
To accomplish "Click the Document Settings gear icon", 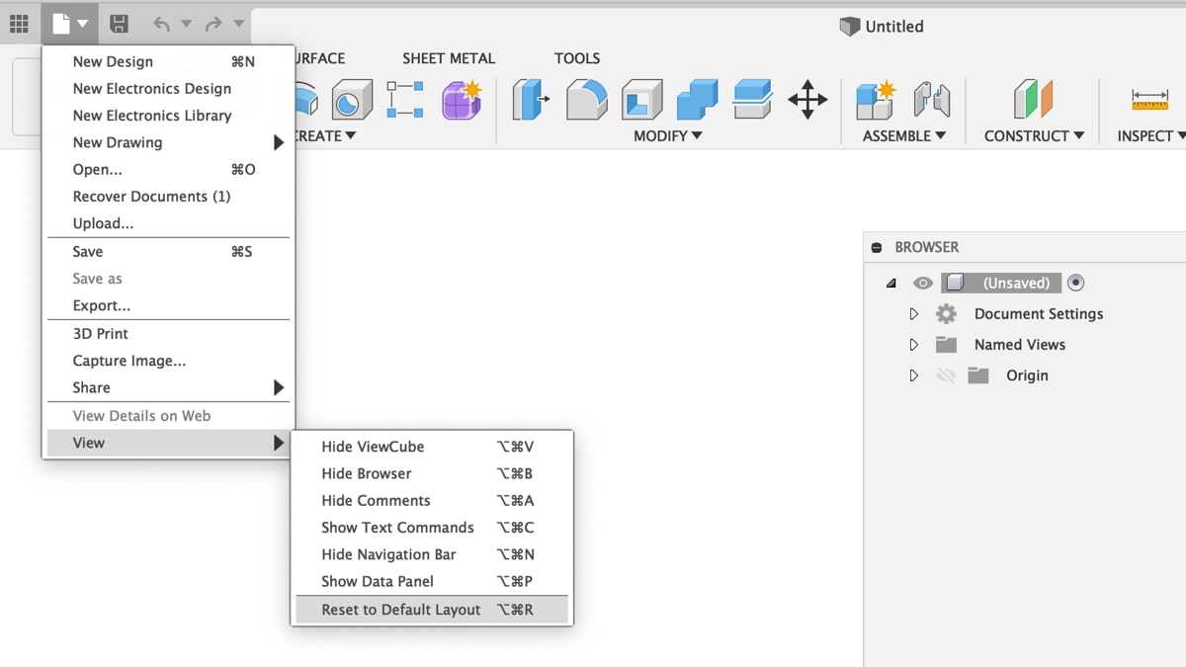I will click(946, 314).
